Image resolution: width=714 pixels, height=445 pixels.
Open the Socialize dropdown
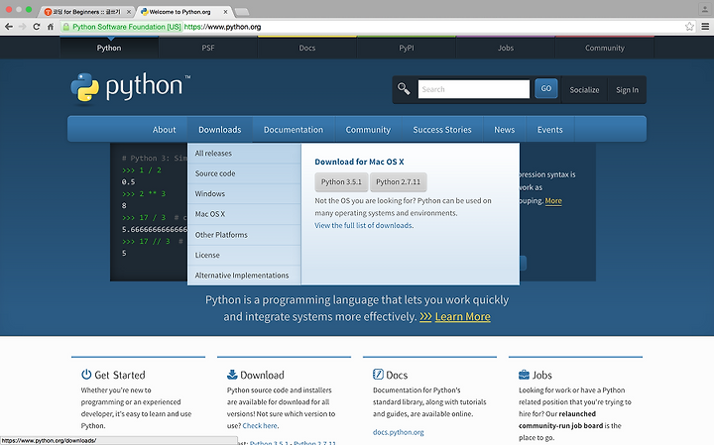tap(584, 90)
